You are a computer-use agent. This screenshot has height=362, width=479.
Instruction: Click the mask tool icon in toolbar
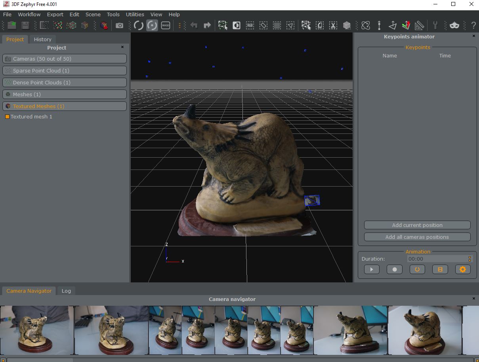[454, 26]
